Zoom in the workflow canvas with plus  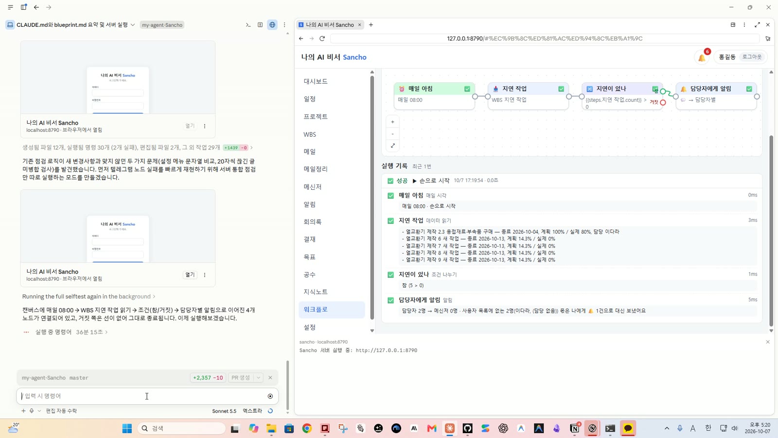point(392,122)
